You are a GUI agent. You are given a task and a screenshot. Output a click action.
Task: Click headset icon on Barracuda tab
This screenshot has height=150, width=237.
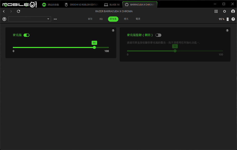click(127, 5)
